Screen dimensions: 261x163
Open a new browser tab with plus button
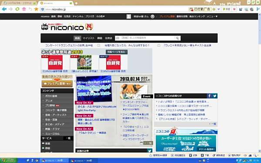pos(76,3)
